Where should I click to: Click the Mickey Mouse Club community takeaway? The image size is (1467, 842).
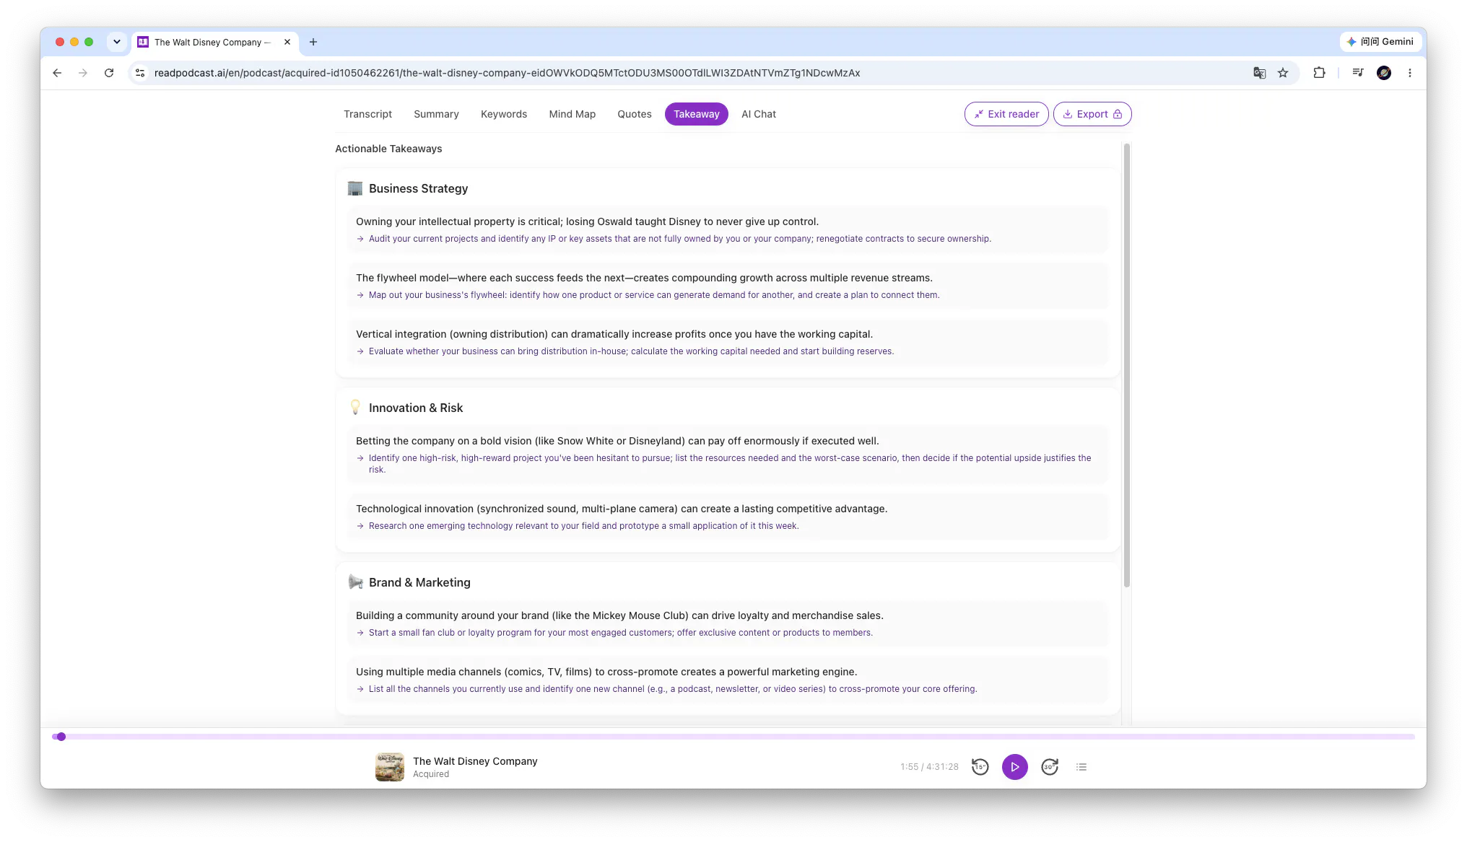pyautogui.click(x=619, y=615)
